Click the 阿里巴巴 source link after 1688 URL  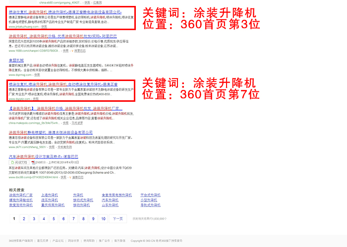coord(80,51)
